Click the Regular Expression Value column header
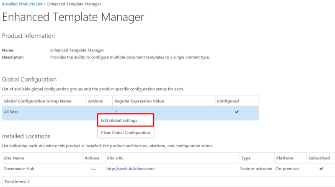The width and height of the screenshot is (335, 187). (x=139, y=101)
